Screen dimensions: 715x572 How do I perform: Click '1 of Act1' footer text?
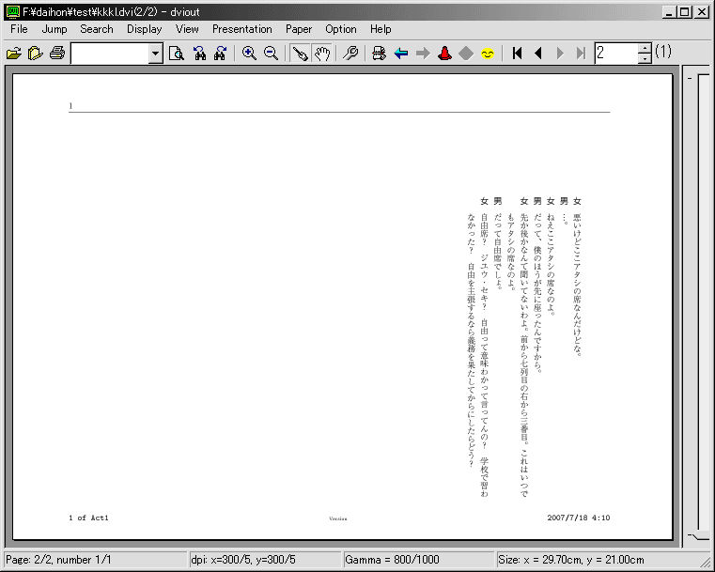(88, 518)
